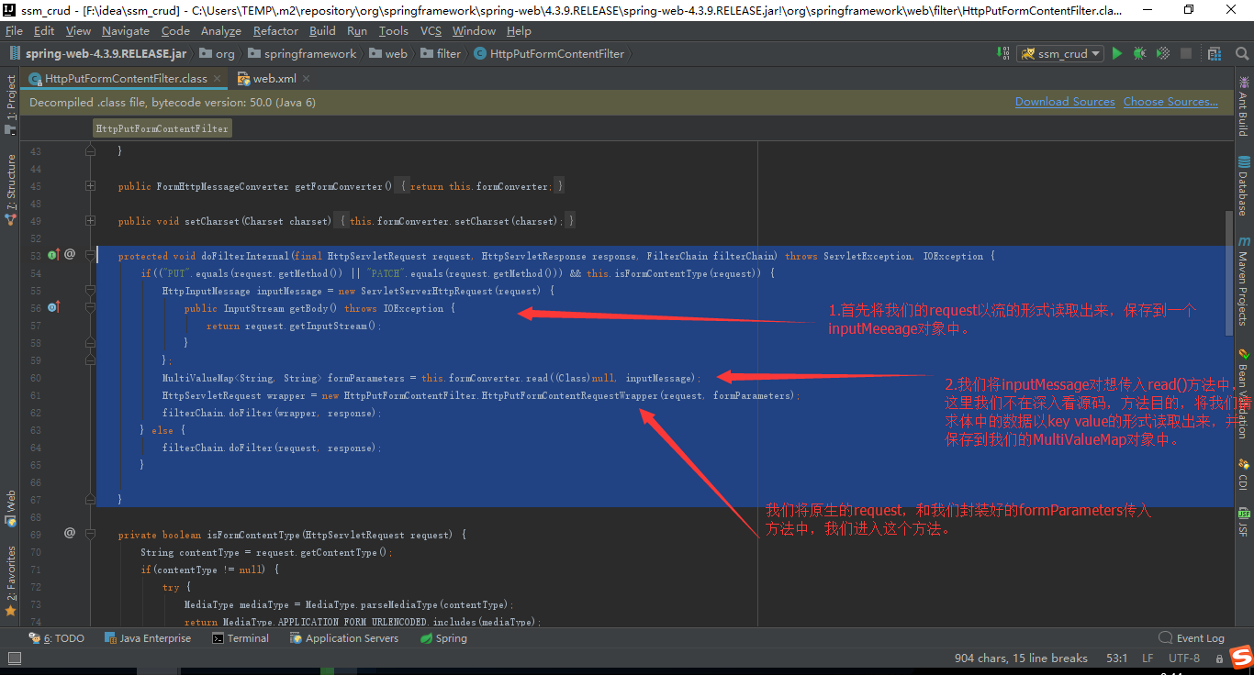Toggle the Terminal tool window

241,637
